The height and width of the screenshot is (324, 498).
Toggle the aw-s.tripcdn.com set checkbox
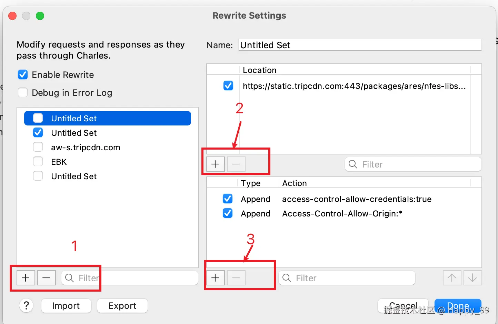(38, 147)
